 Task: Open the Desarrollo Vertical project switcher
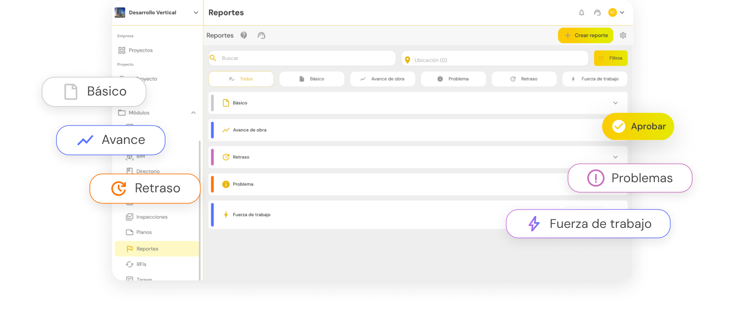click(156, 13)
